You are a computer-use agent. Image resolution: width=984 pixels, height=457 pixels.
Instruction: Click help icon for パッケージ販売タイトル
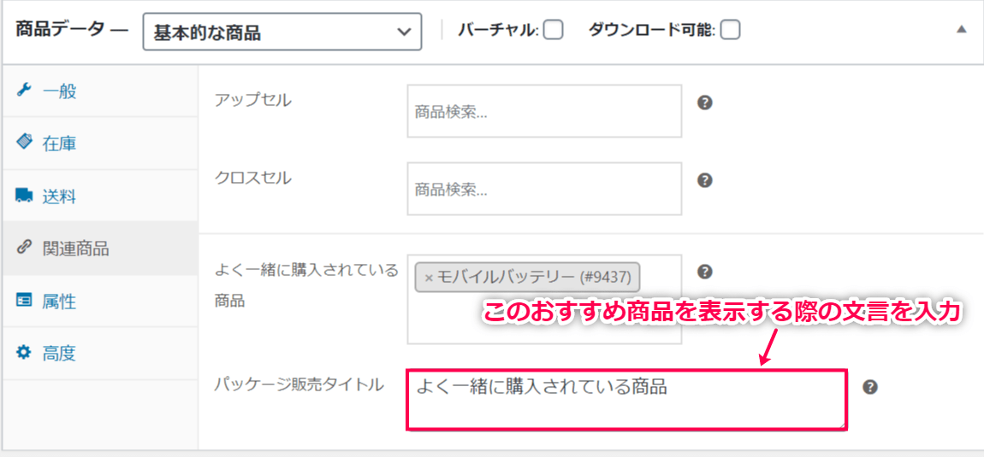tap(870, 387)
